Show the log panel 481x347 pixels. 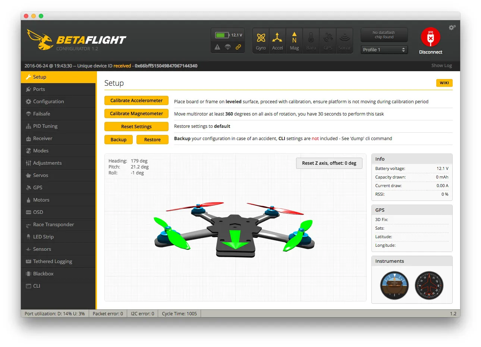point(441,66)
